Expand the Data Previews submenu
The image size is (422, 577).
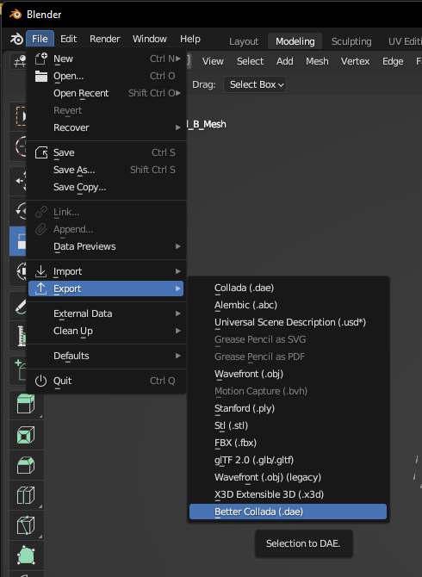106,246
